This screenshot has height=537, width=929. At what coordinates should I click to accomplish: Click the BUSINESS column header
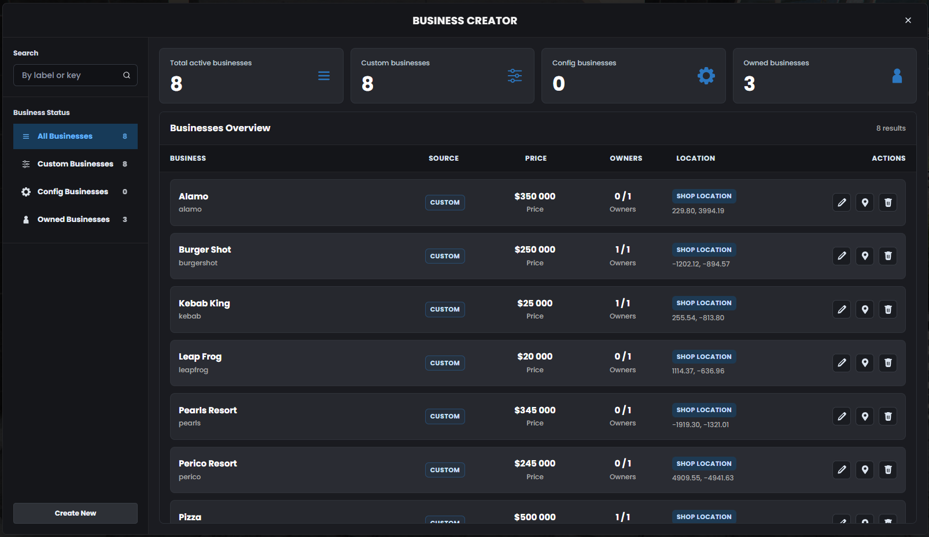point(188,158)
